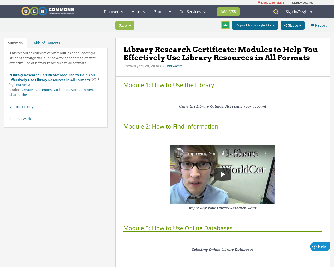Image resolution: width=334 pixels, height=267 pixels.
Task: Click the Add OER button
Action: [228, 11]
